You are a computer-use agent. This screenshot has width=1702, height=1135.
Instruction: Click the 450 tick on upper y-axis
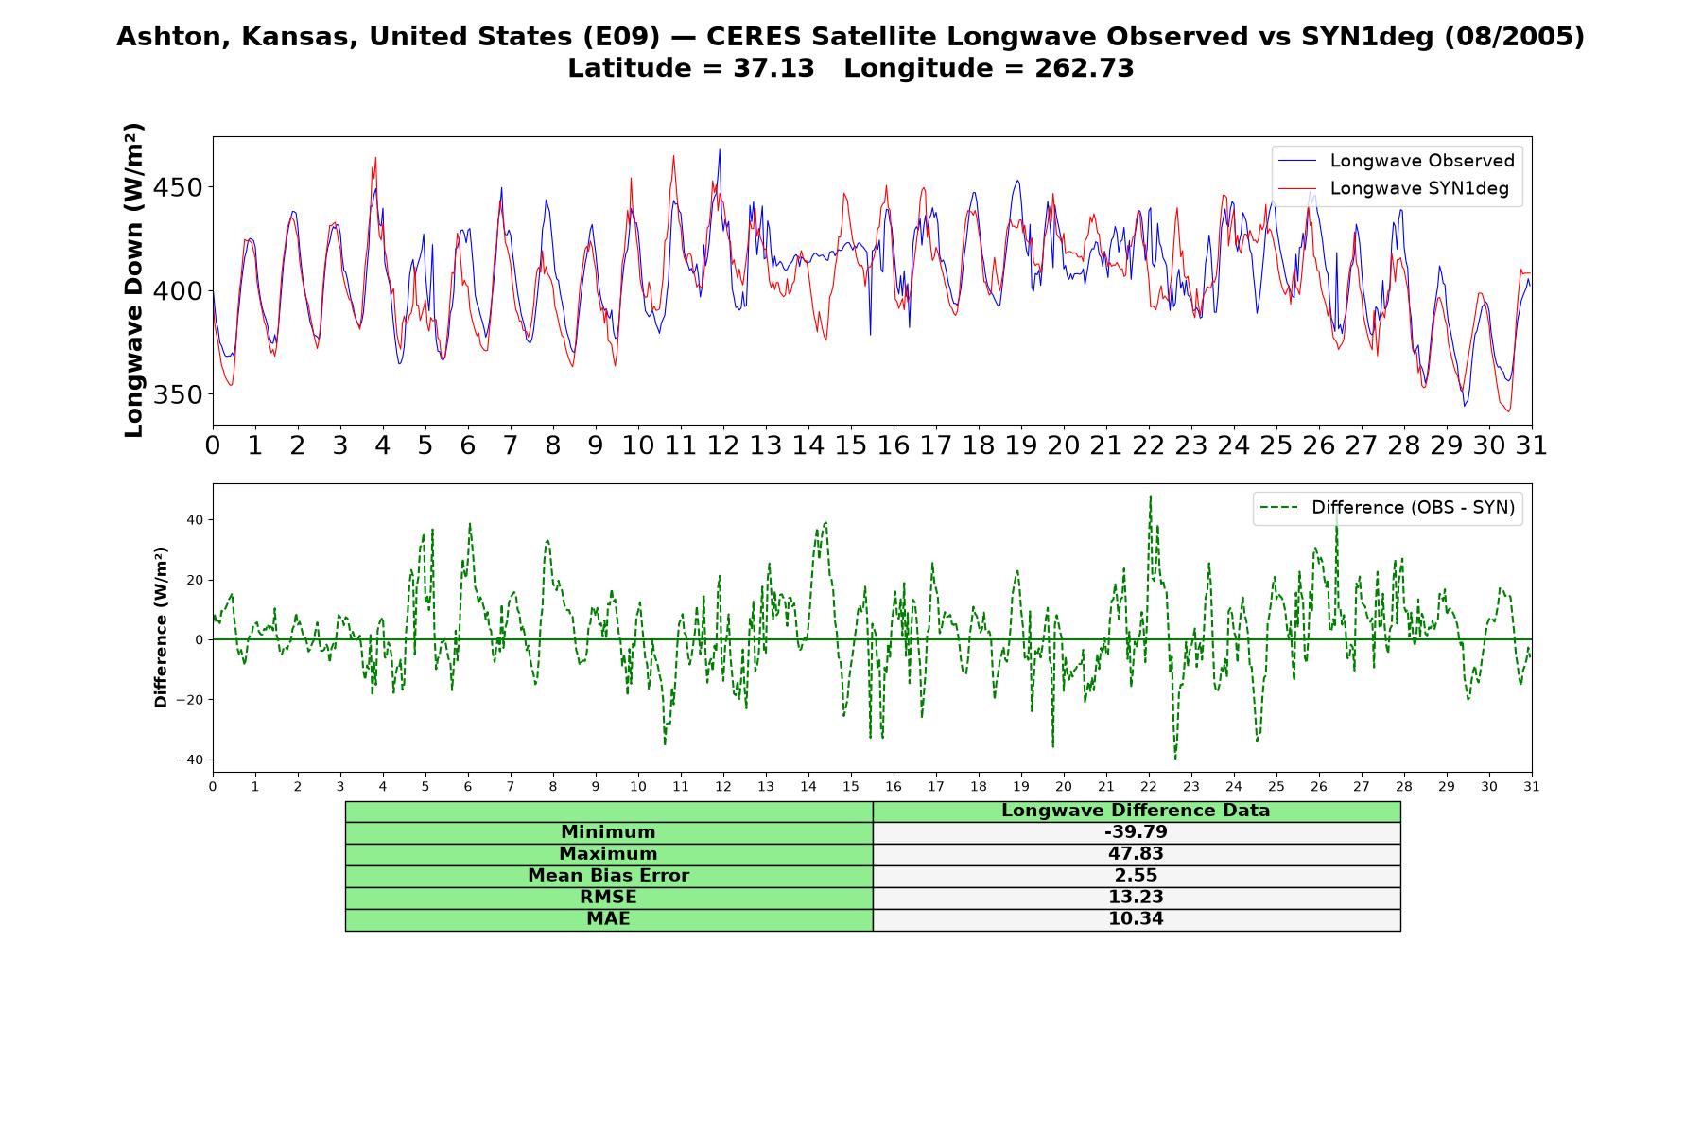[178, 188]
